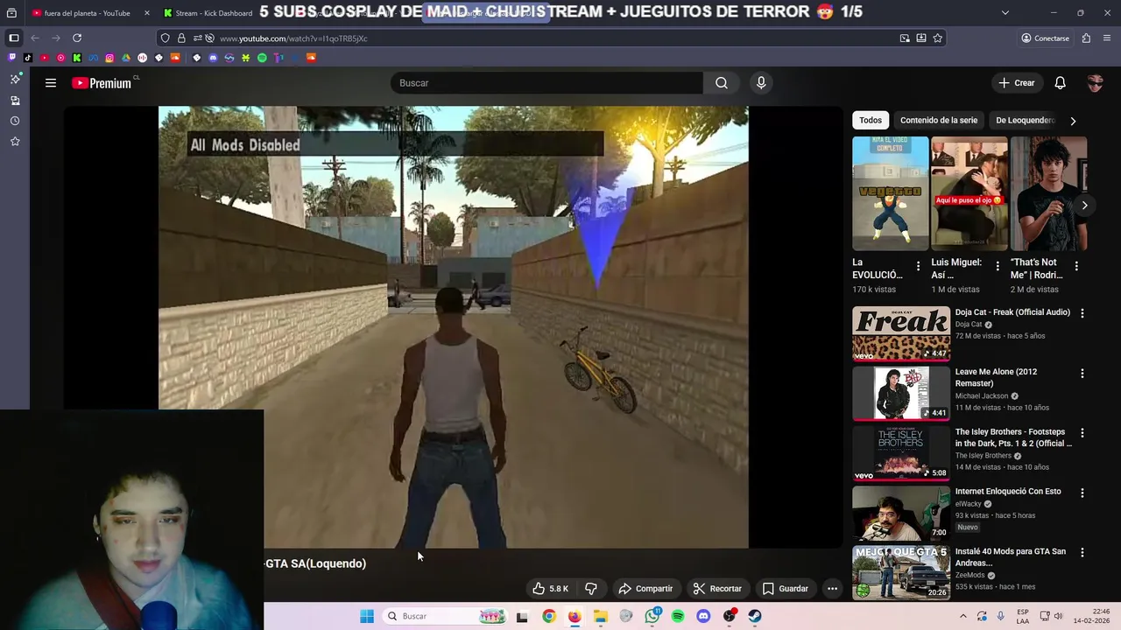Like the video showing 5.8 K

(551, 589)
